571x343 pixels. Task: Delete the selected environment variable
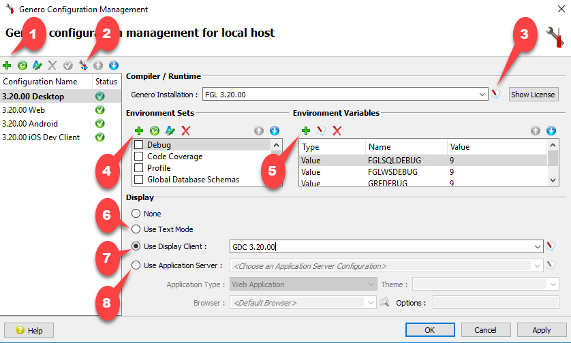tap(337, 130)
